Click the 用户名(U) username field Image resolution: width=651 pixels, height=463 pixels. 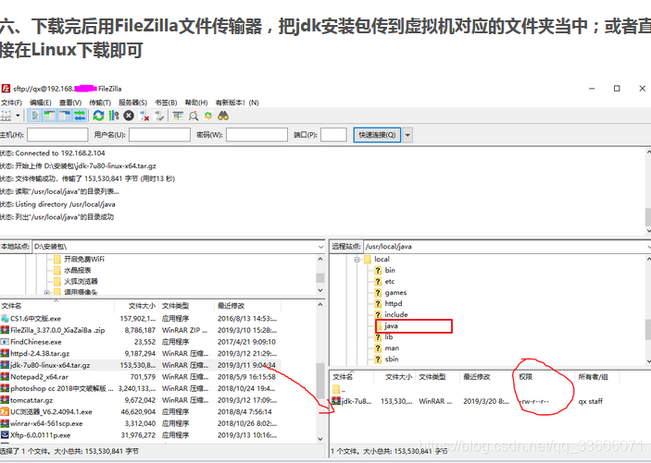[159, 135]
